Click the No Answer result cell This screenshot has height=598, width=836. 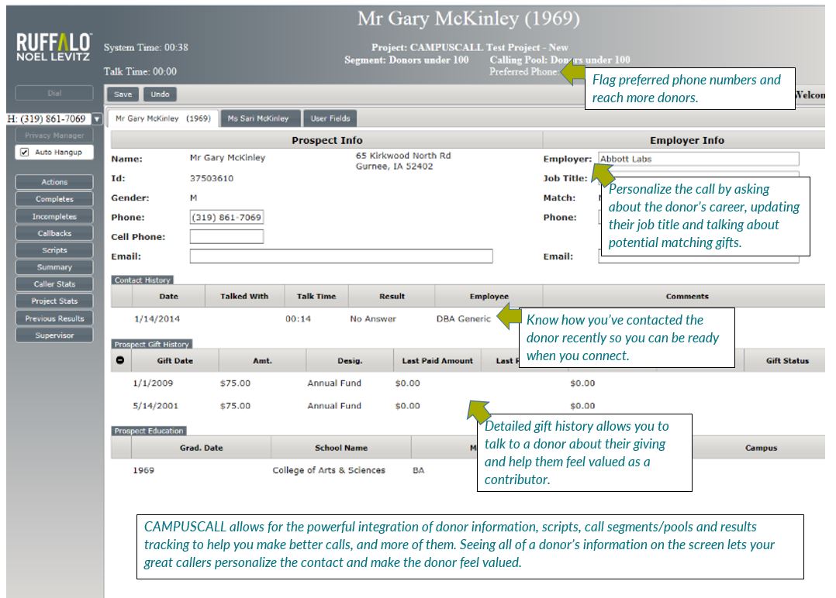pos(373,319)
